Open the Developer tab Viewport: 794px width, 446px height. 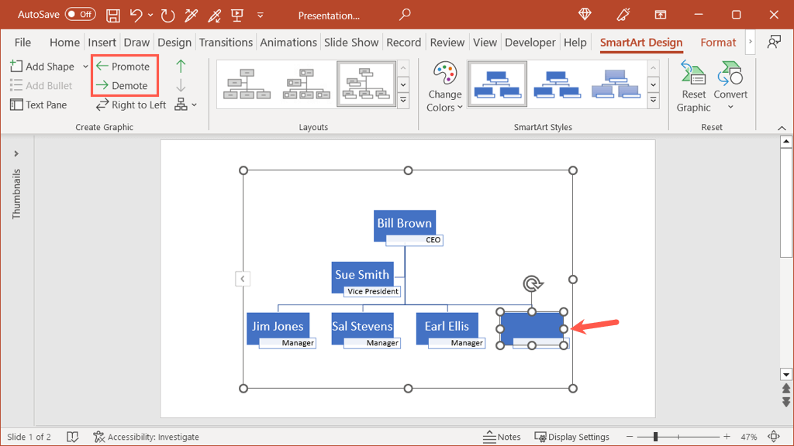530,43
